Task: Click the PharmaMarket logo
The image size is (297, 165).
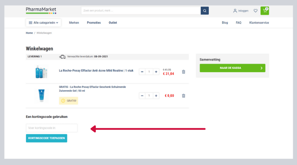Action: click(x=41, y=10)
